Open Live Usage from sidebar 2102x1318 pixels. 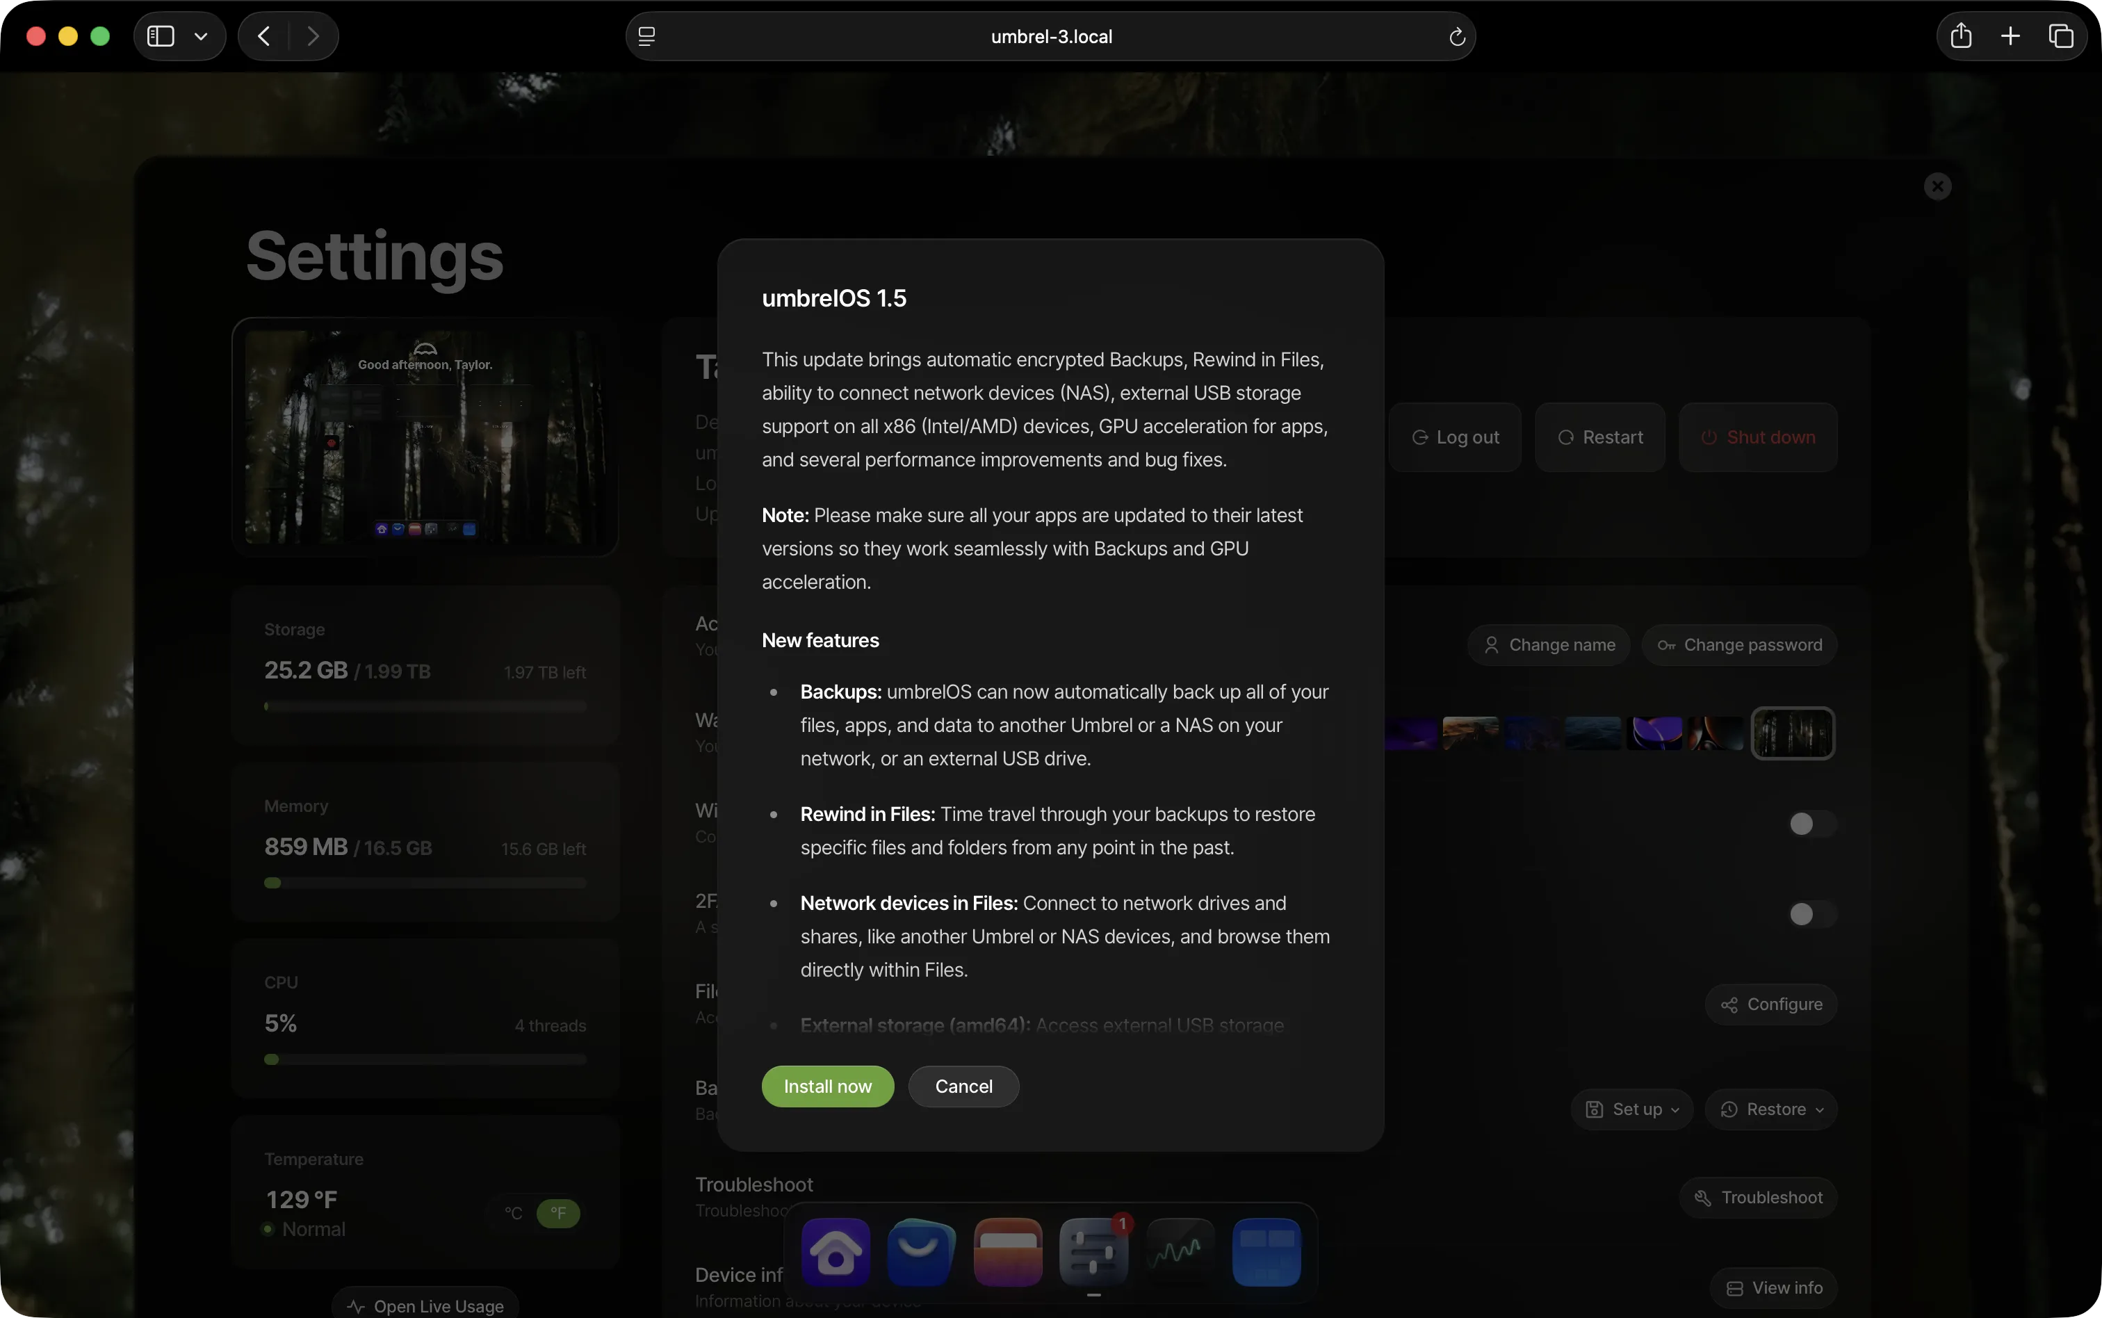click(425, 1305)
